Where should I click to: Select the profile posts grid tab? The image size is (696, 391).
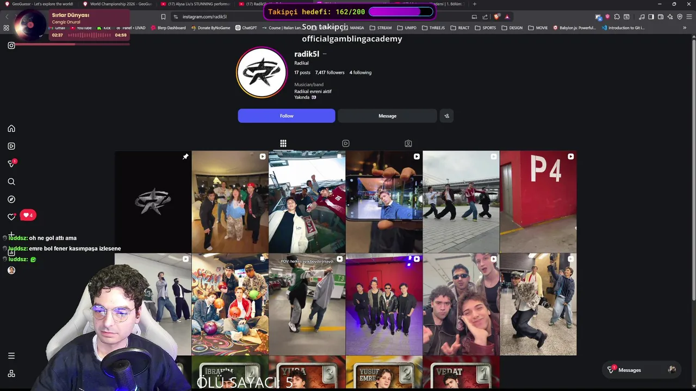[x=283, y=143]
